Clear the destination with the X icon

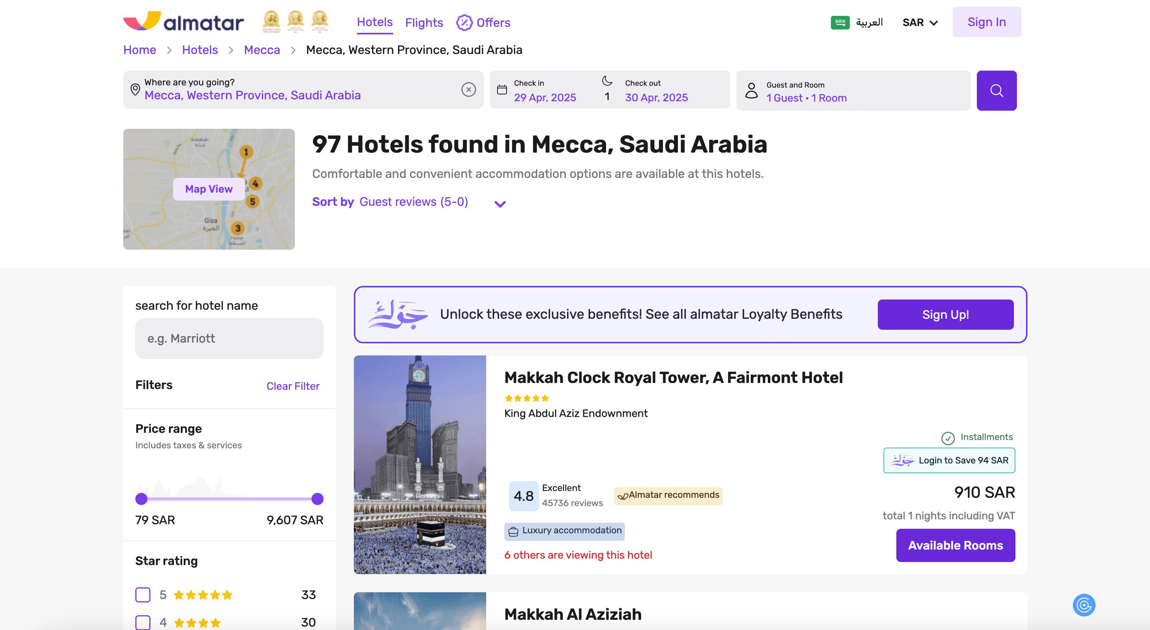point(468,90)
